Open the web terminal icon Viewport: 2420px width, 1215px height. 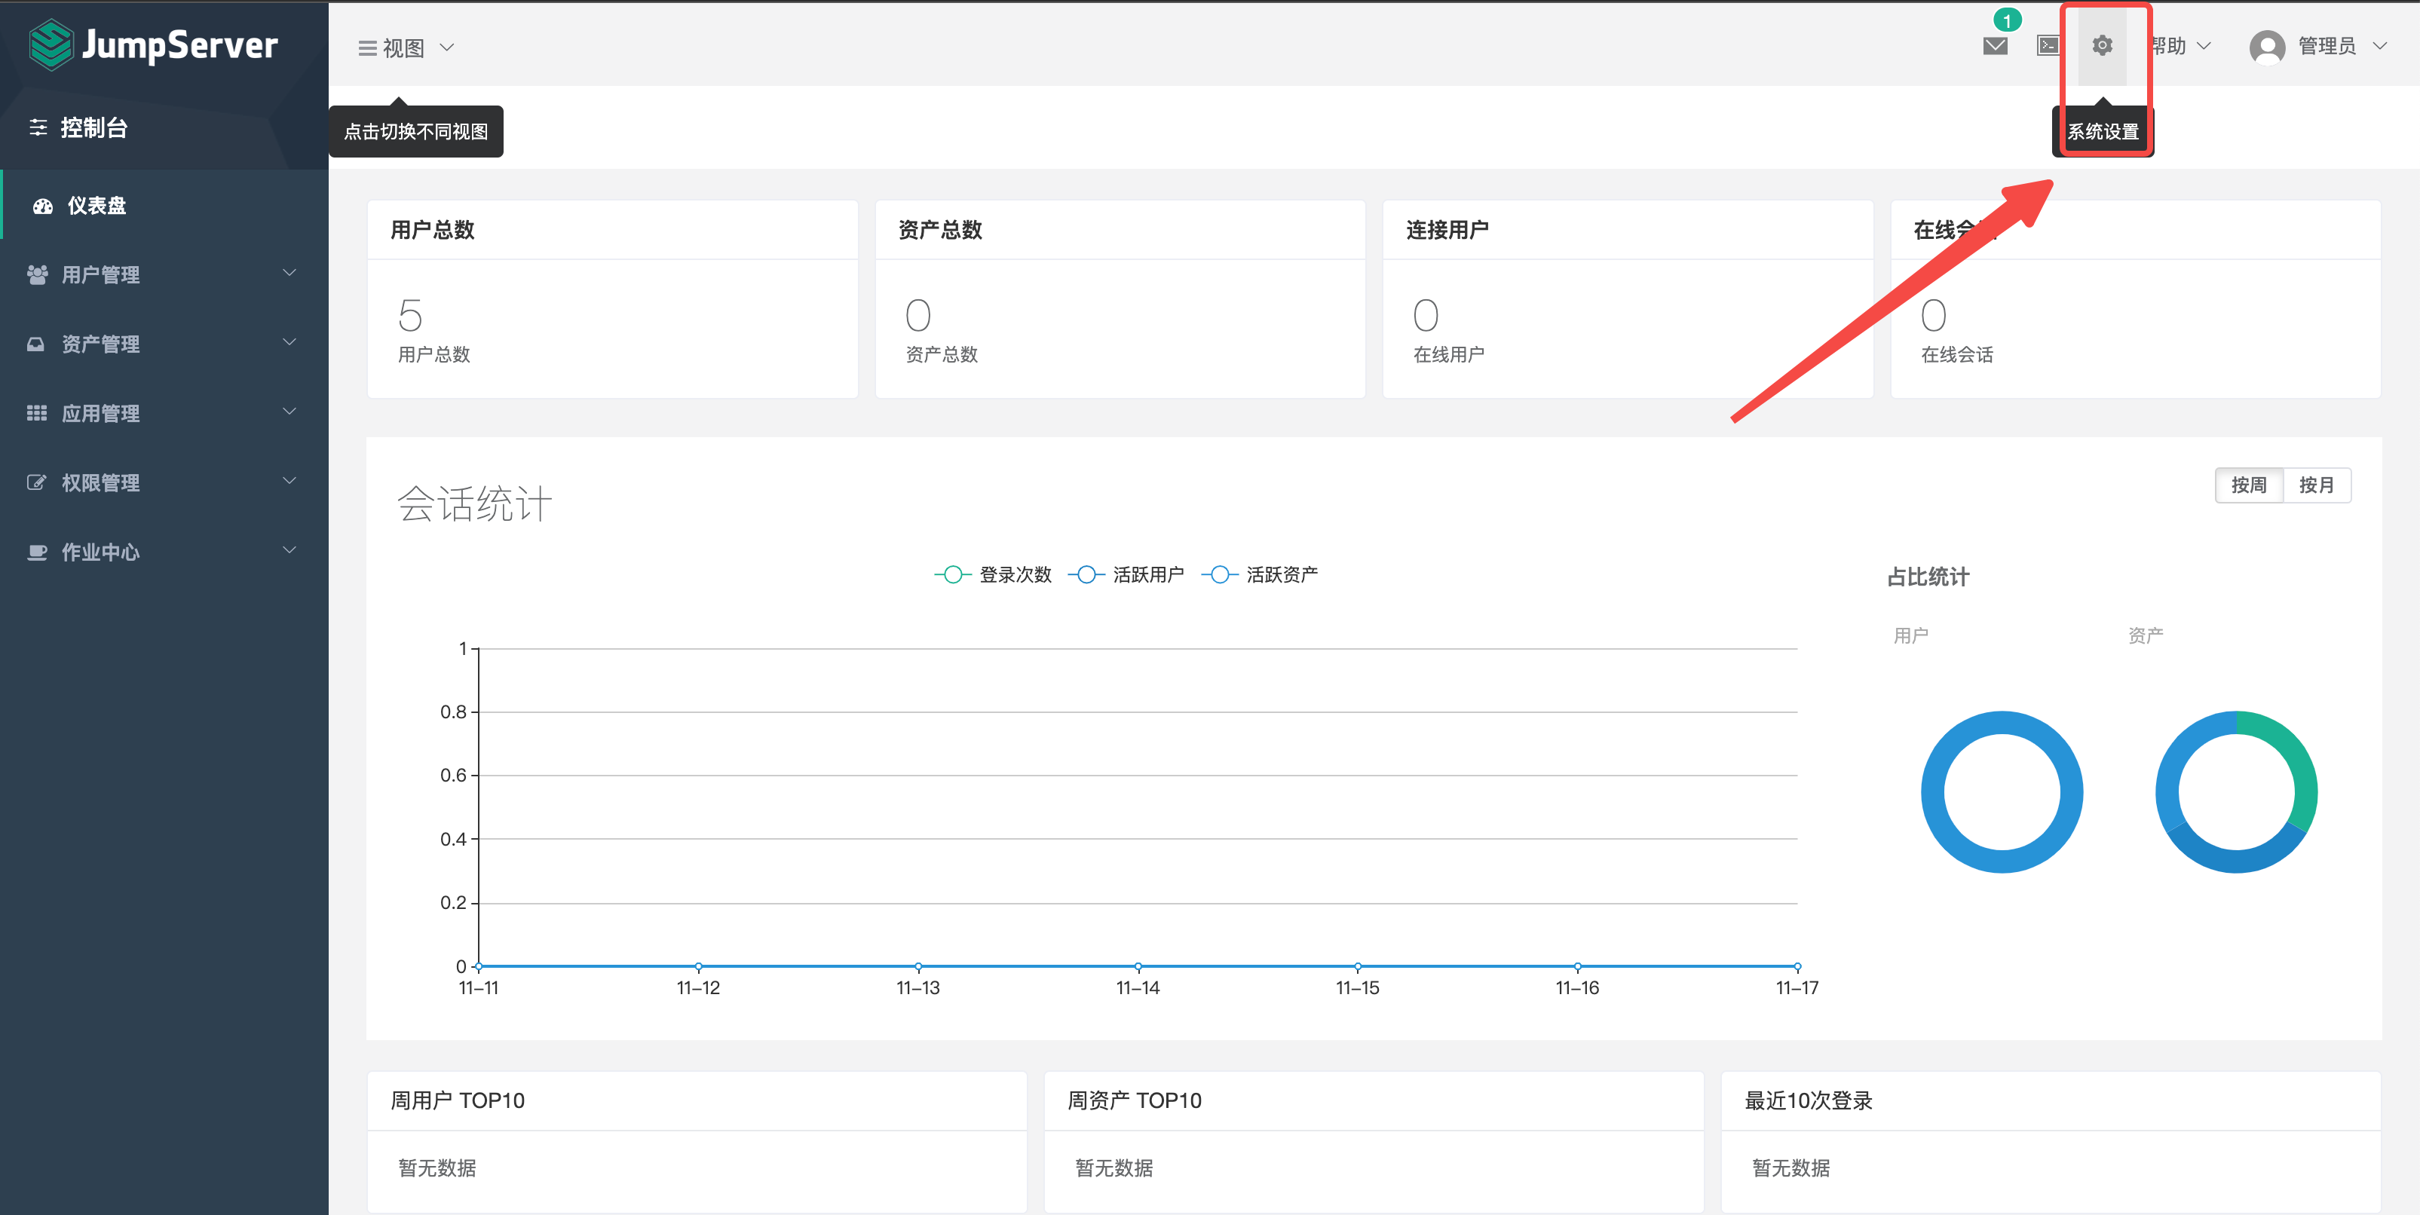coord(2048,45)
